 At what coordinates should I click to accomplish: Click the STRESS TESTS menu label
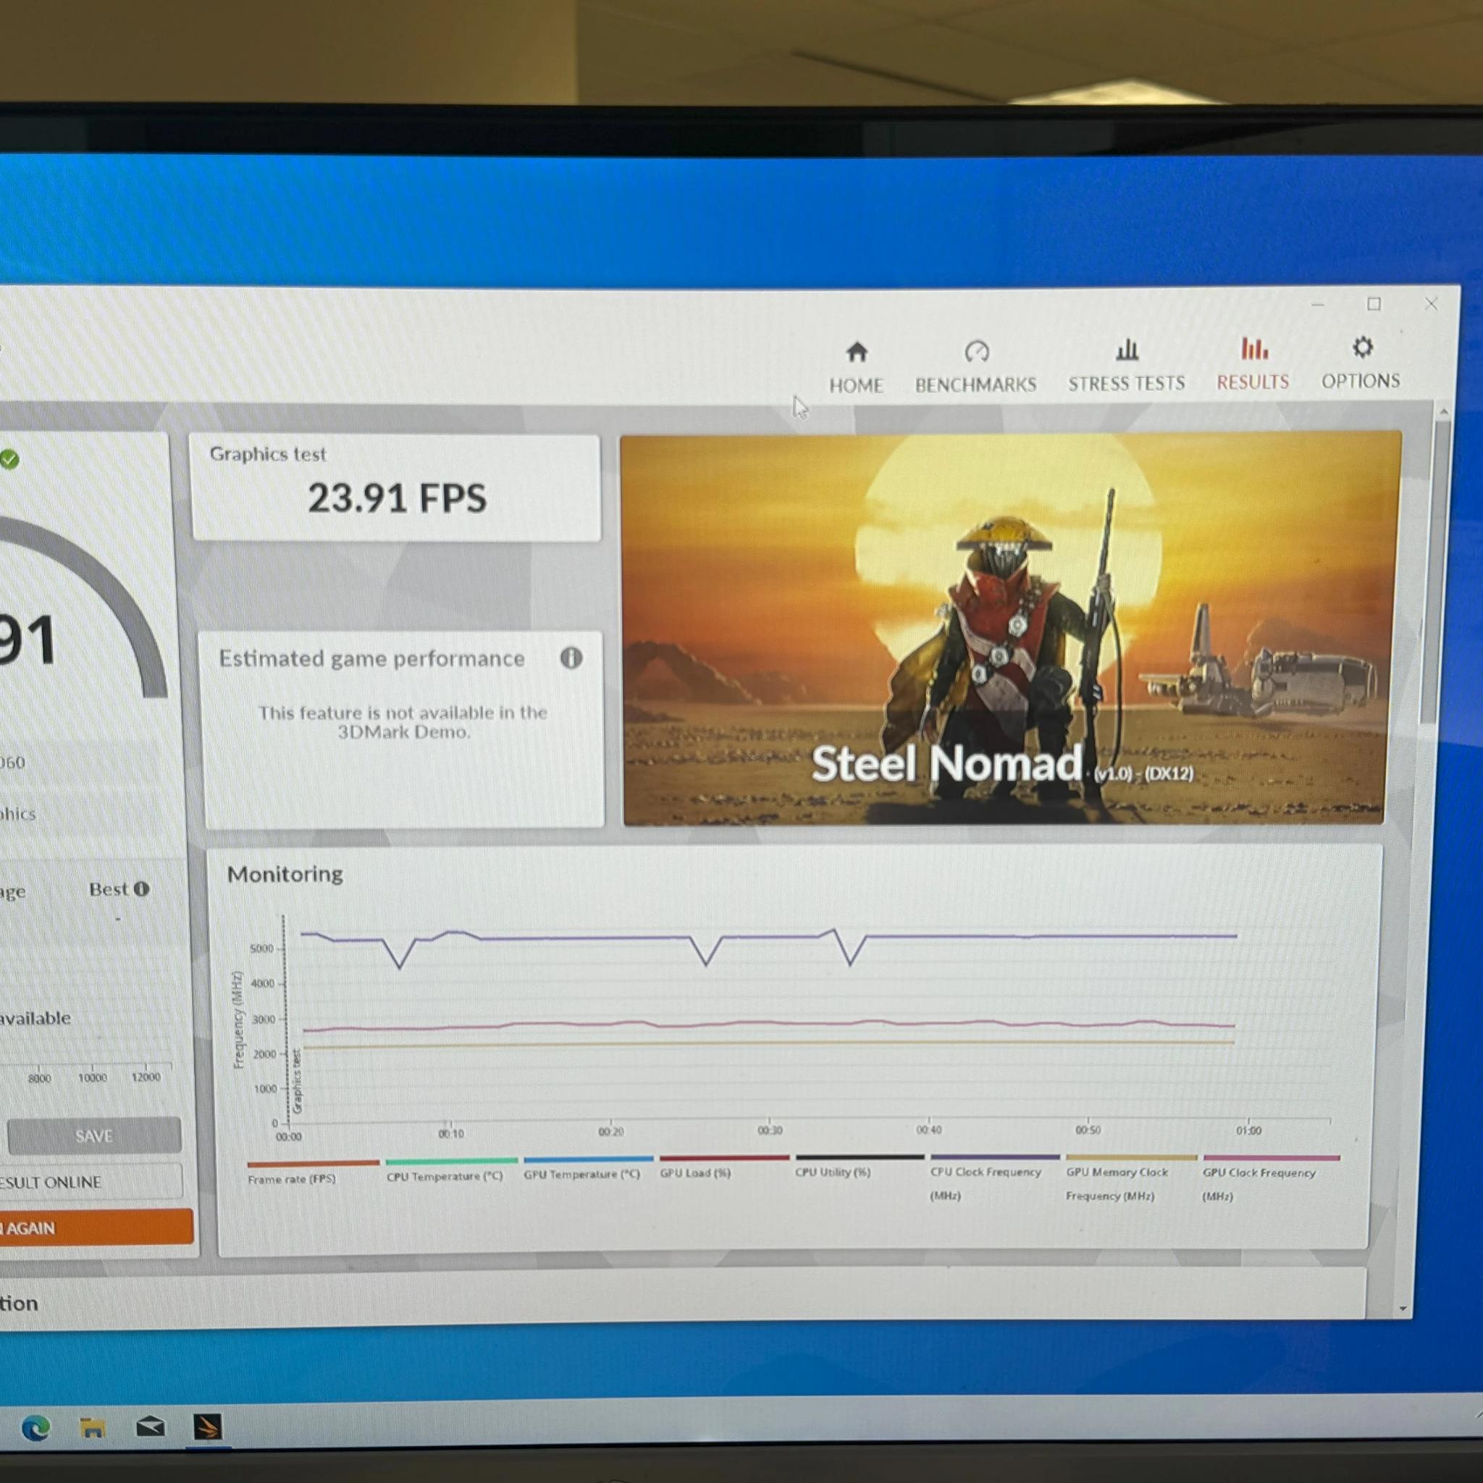pos(1127,383)
